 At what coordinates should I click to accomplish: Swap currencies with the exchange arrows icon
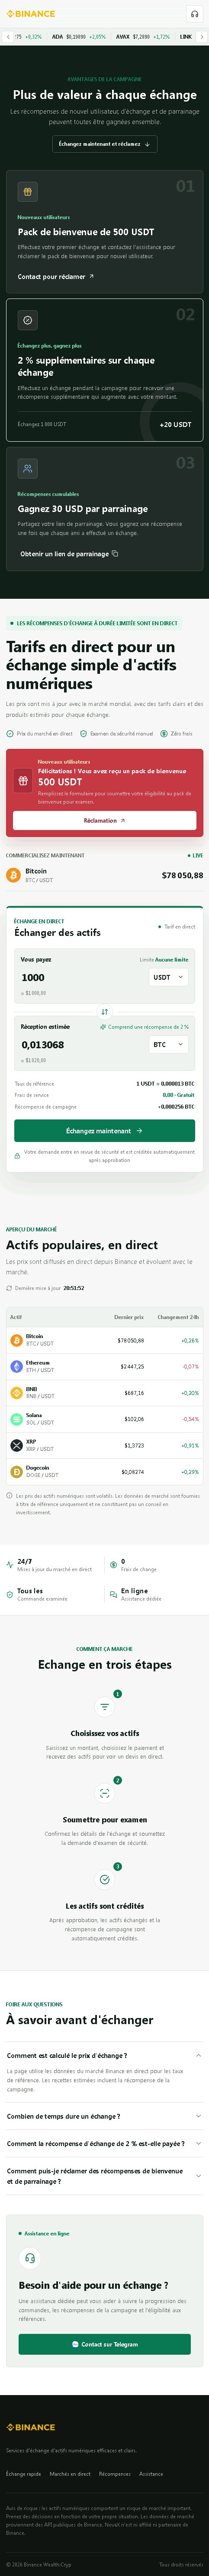[105, 1011]
